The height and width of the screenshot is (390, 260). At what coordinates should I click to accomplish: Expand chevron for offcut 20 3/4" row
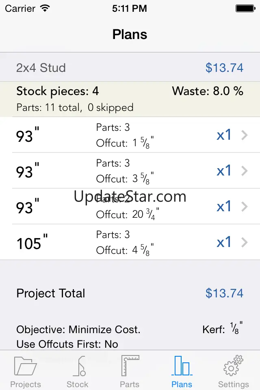(244, 207)
